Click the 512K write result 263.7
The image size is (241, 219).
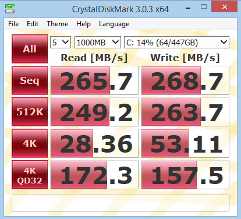[x=185, y=112]
